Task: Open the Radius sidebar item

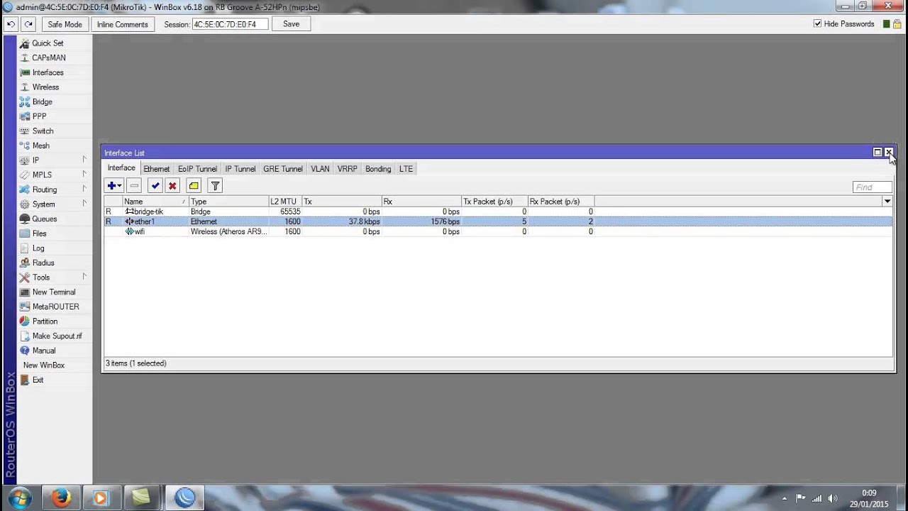Action: [x=43, y=263]
